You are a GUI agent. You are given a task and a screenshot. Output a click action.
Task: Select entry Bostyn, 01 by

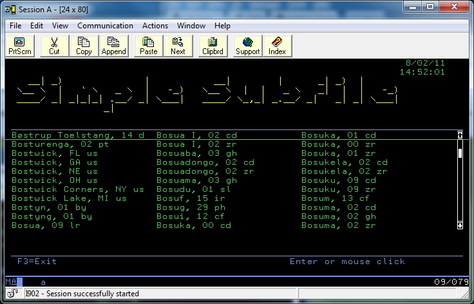49,207
